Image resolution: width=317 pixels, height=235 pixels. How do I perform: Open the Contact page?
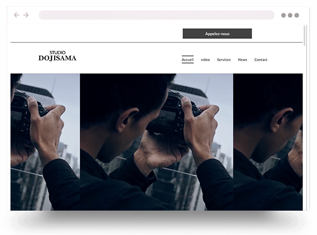pos(261,60)
